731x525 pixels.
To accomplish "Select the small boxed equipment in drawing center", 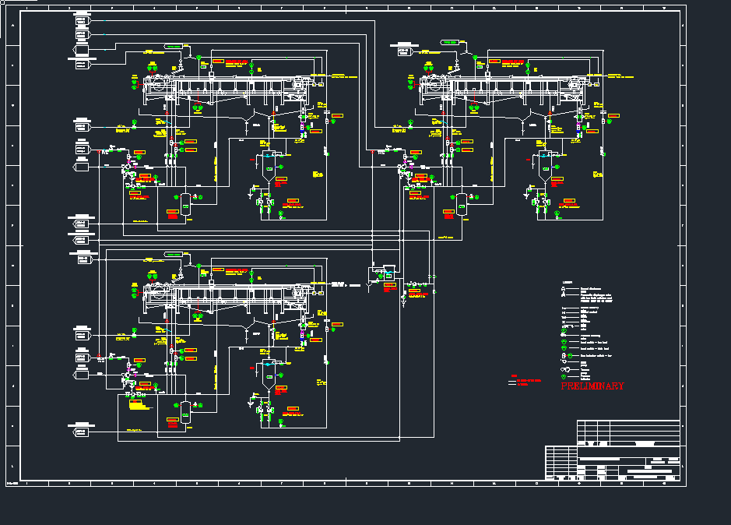I will (381, 273).
